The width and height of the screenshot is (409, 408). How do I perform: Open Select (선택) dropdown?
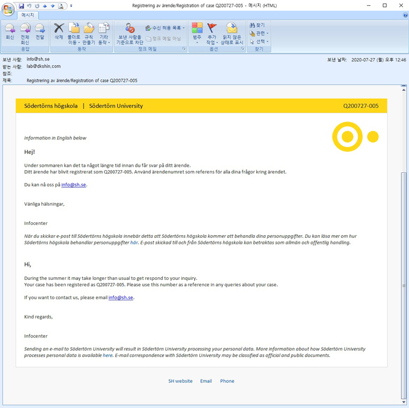[x=259, y=41]
